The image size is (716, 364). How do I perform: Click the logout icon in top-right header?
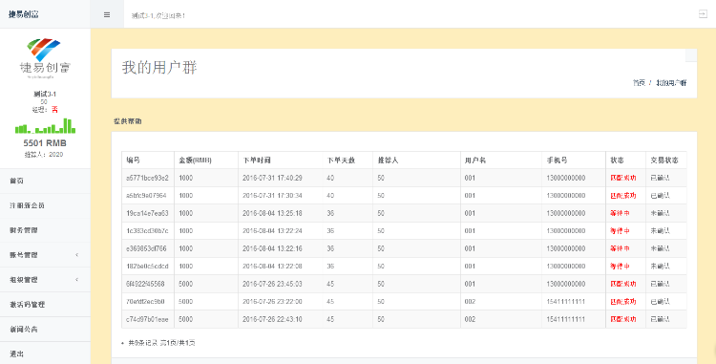[x=703, y=14]
